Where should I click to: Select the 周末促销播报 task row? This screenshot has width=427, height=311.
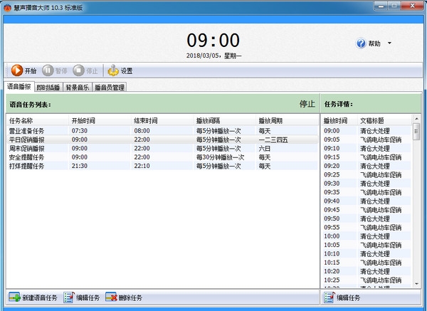[x=27, y=148]
